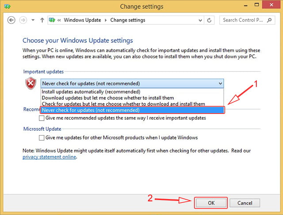Click the title bar window icon
The width and height of the screenshot is (283, 215).
pyautogui.click(x=8, y=7)
